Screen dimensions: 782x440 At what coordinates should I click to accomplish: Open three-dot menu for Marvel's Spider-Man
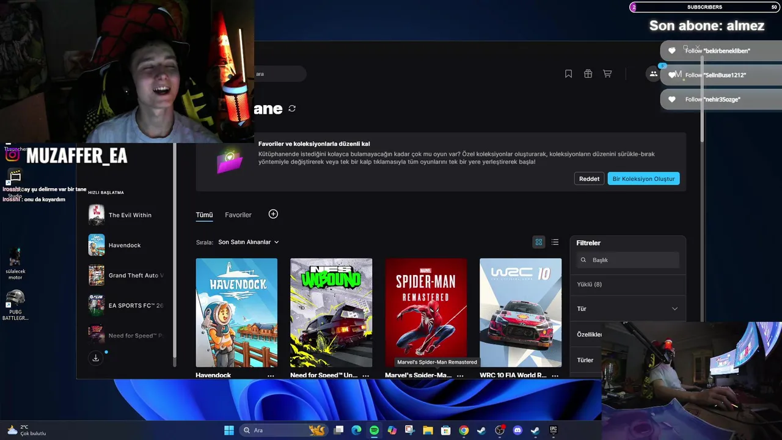[460, 376]
